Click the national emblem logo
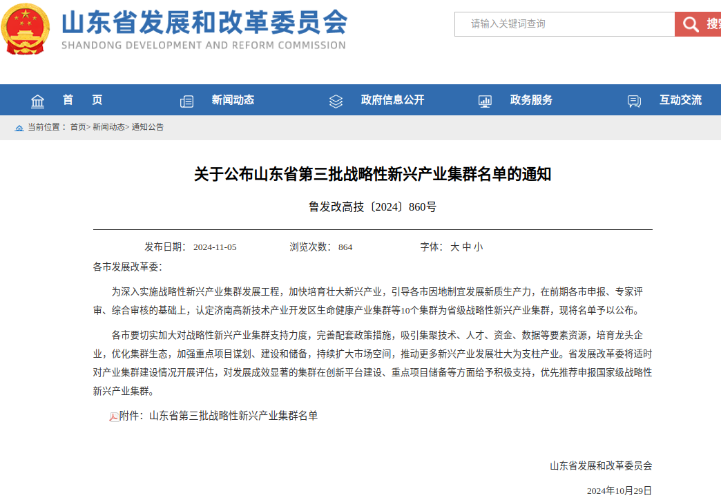 (26, 29)
